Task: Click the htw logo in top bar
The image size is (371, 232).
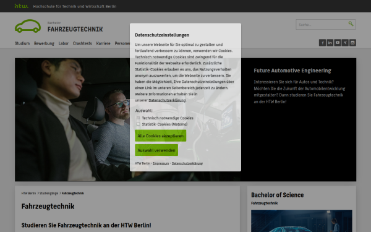Action: [x=21, y=6]
